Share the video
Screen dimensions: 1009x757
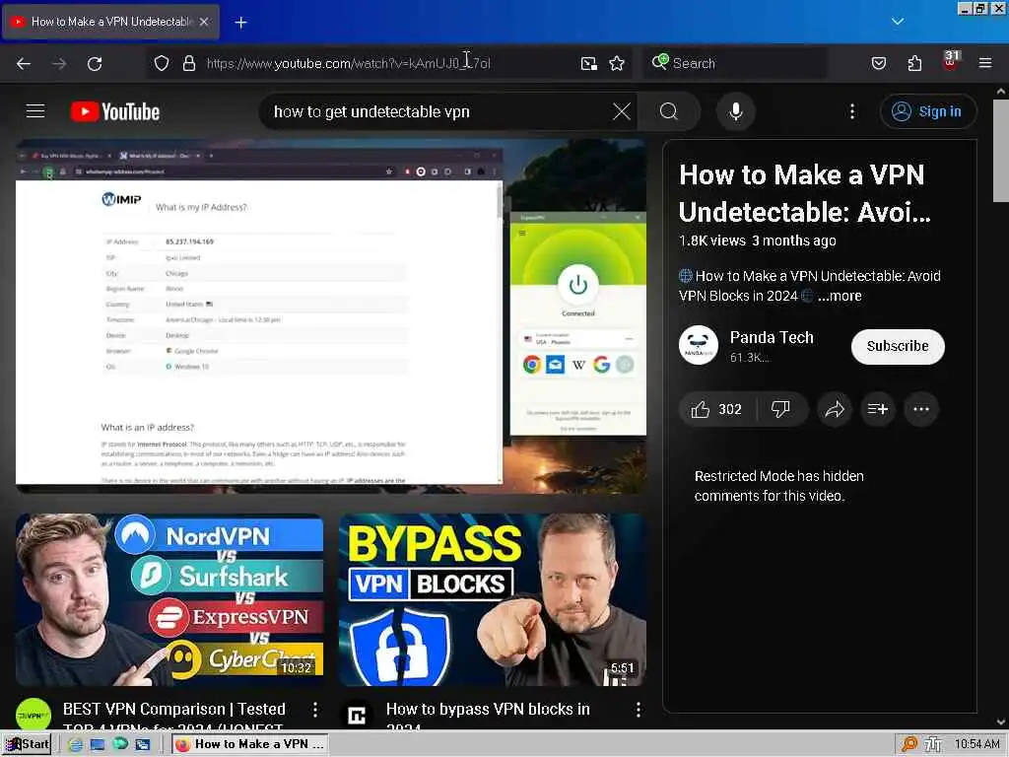pyautogui.click(x=835, y=409)
